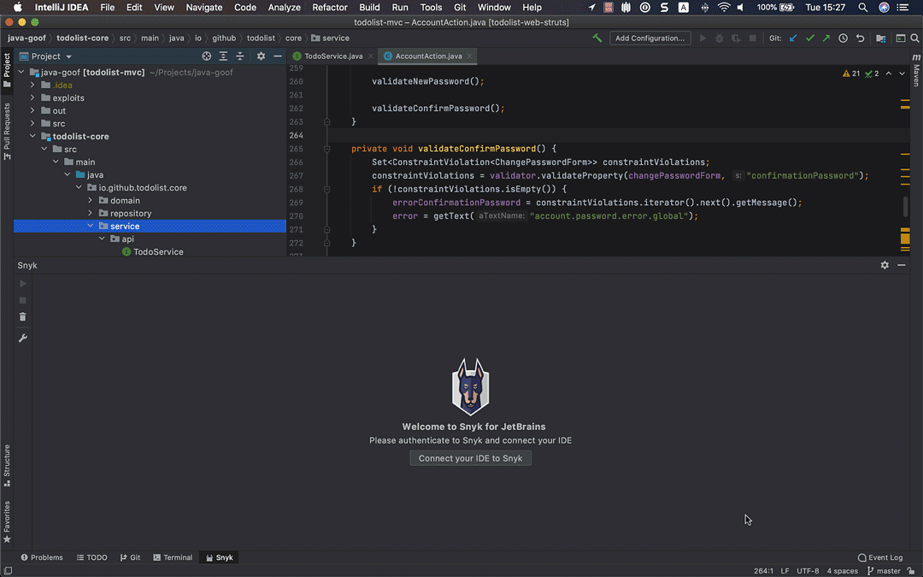The image size is (923, 577).
Task: Minimize the Snyk tool window
Action: tap(902, 266)
